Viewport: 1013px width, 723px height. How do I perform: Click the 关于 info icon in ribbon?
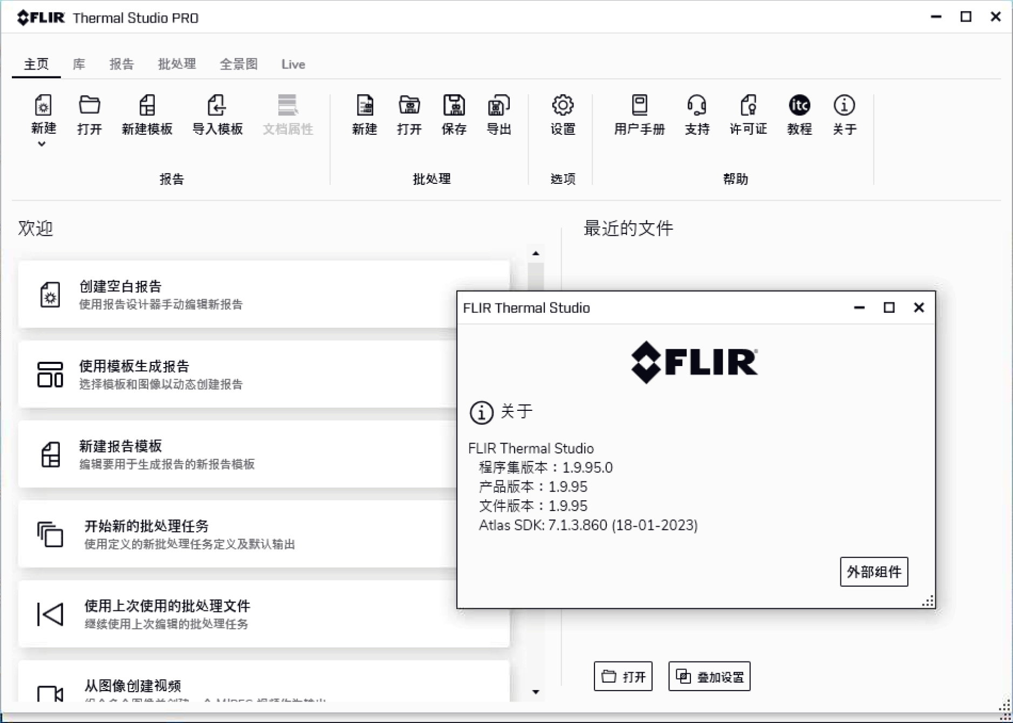coord(844,105)
